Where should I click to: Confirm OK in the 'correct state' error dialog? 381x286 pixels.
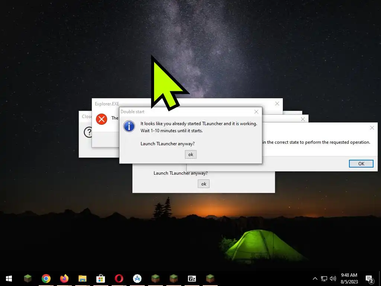pos(361,164)
